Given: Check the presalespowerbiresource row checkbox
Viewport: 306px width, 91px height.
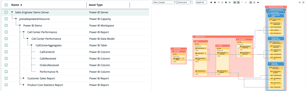Looking at the screenshot, I should pos(6,19).
